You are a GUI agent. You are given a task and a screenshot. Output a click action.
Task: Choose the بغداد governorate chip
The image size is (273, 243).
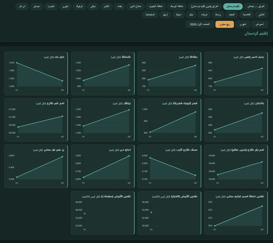tap(120, 6)
